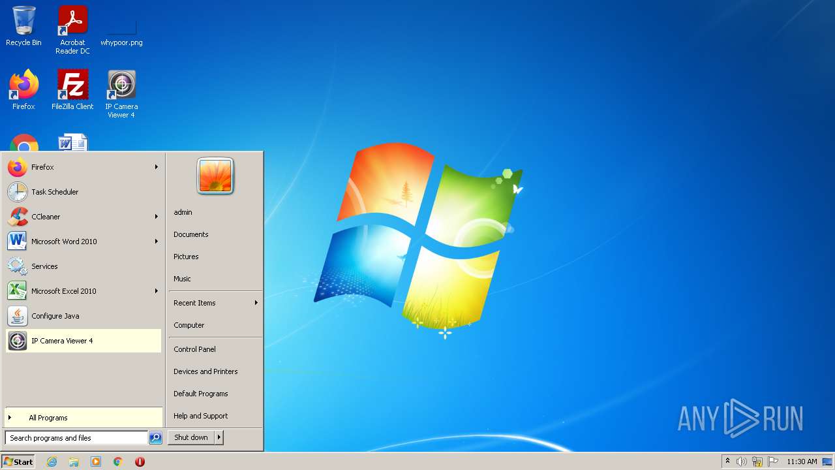Click search programs and files field

pos(76,438)
